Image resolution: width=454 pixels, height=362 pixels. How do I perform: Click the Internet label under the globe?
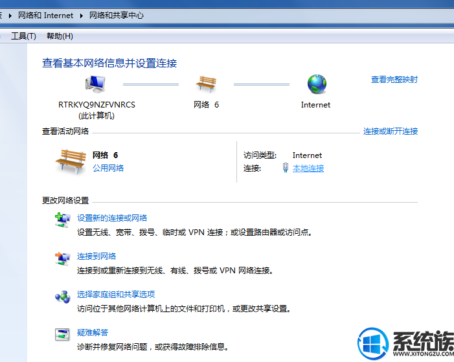[315, 105]
